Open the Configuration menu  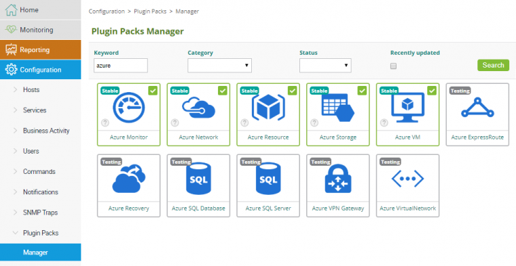pyautogui.click(x=41, y=70)
